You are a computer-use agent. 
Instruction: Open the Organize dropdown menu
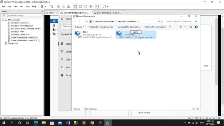point(79,27)
